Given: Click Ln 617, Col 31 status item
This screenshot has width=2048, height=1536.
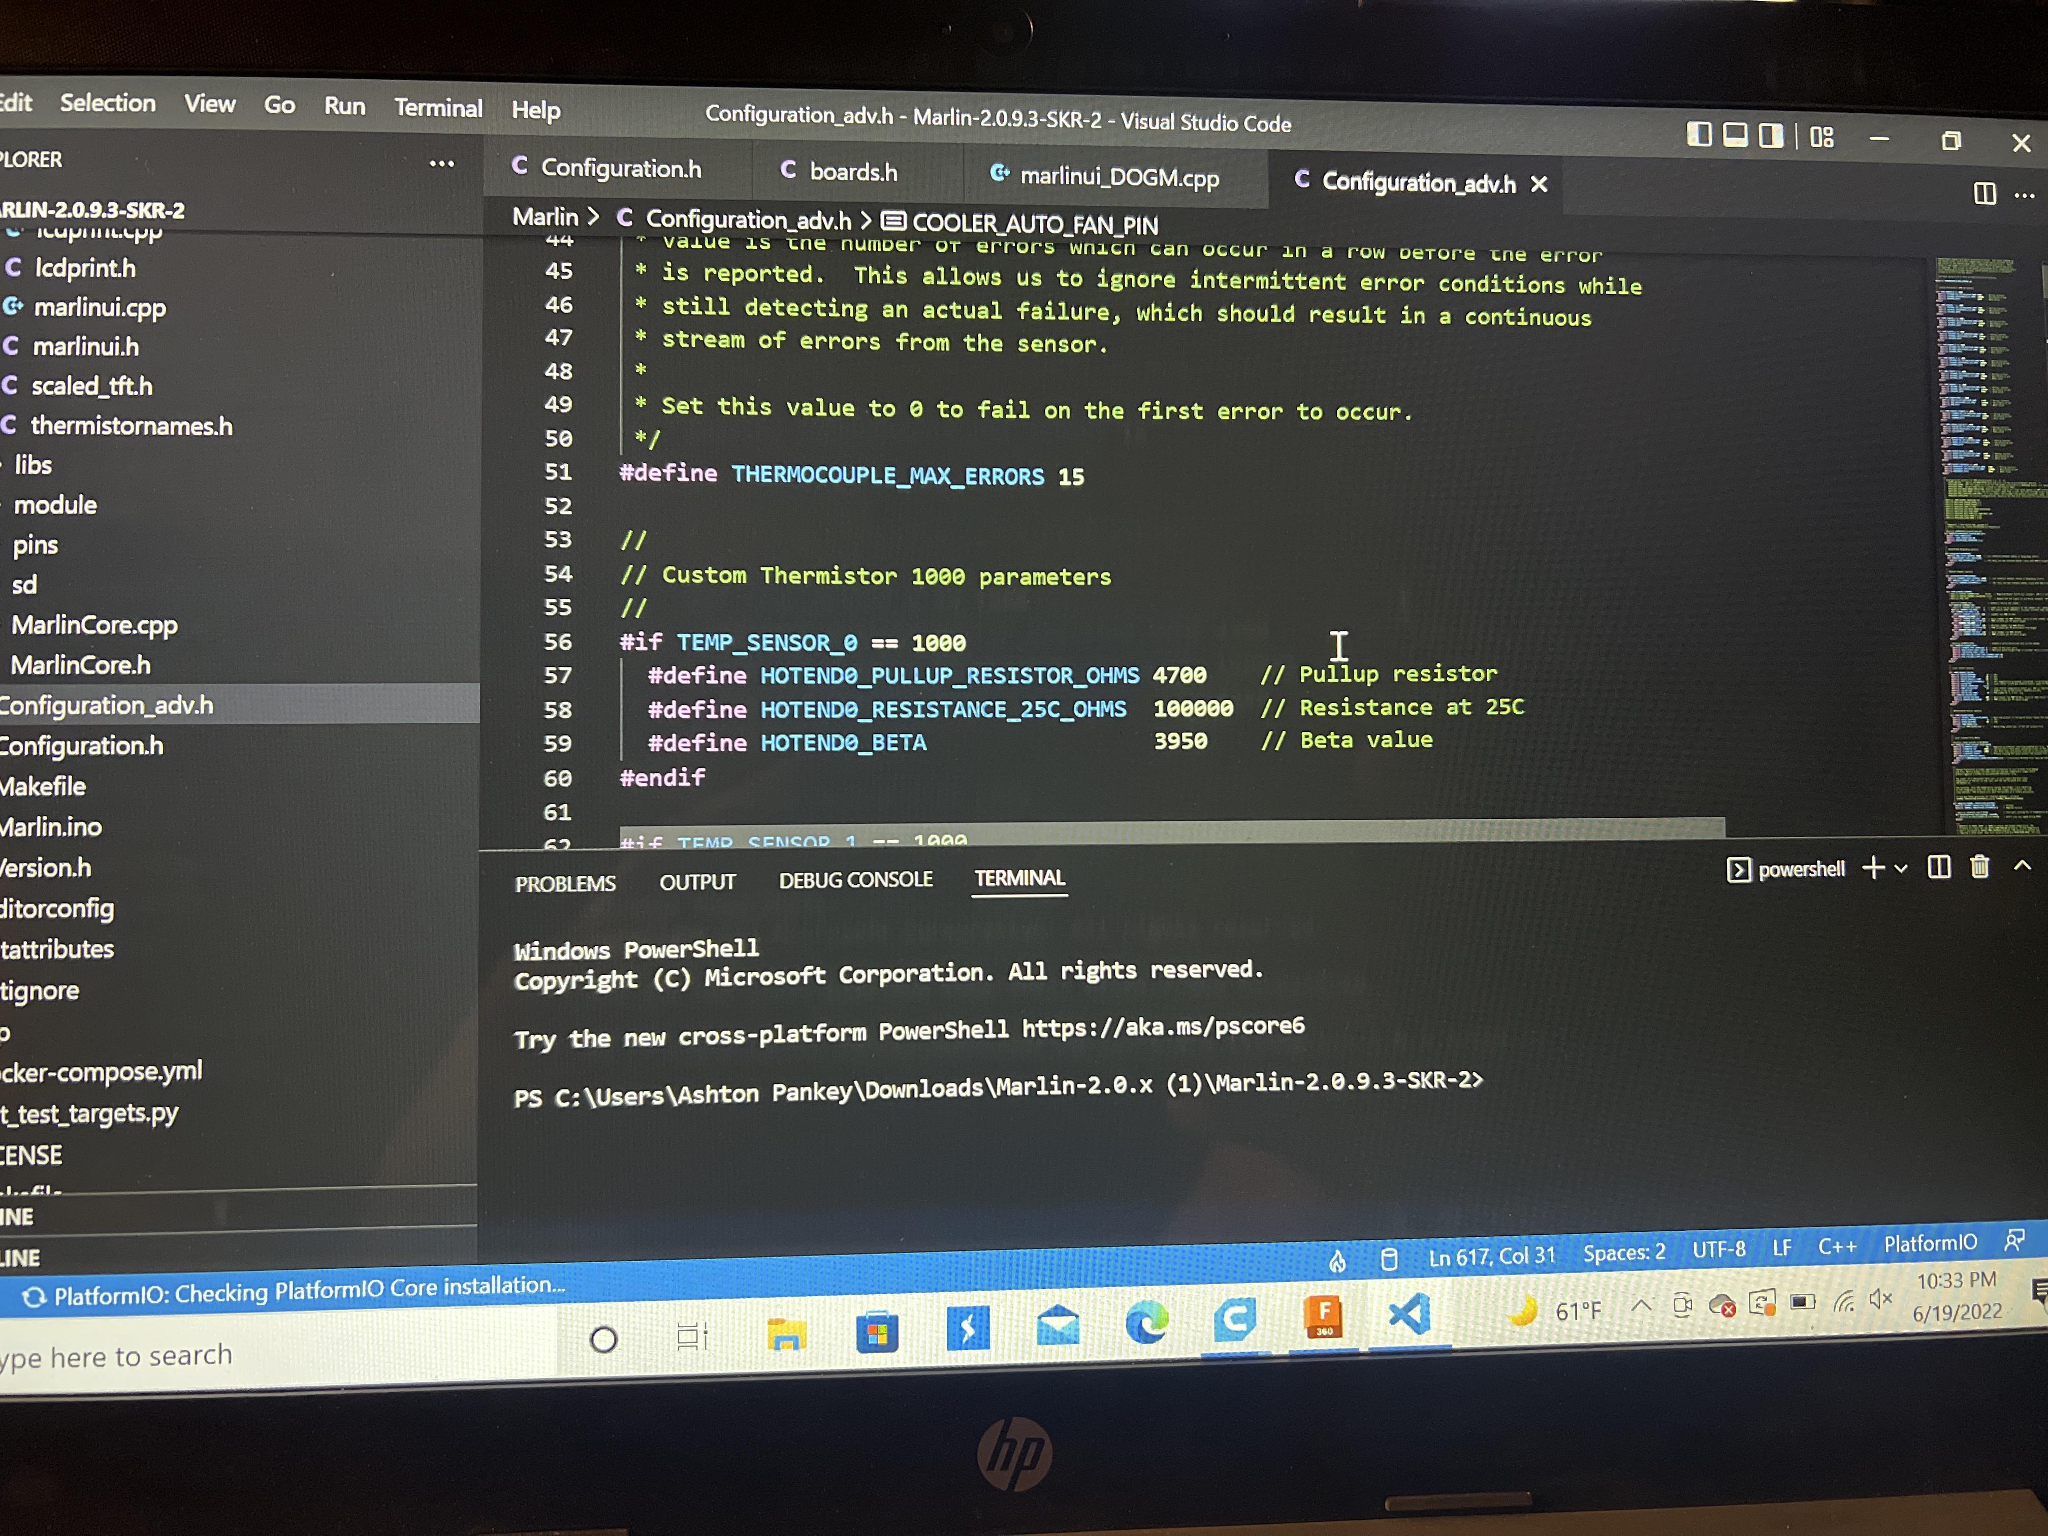Looking at the screenshot, I should (x=1491, y=1257).
